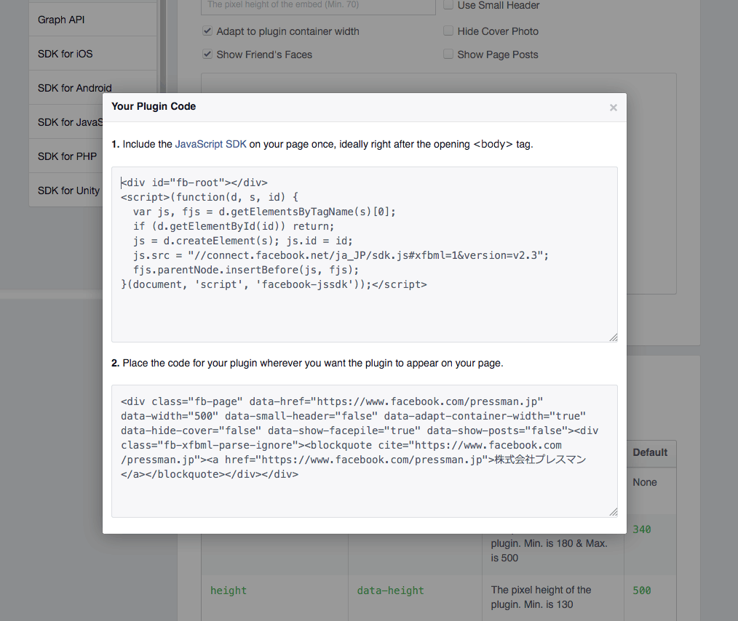Open Graph API in sidebar
The height and width of the screenshot is (621, 738).
pos(92,20)
